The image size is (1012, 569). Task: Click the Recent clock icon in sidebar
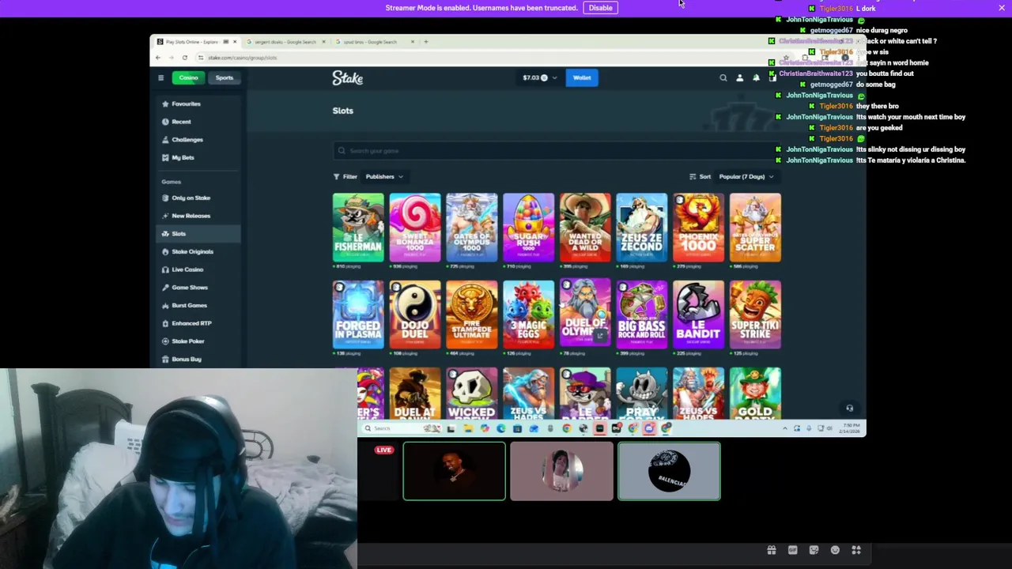(x=165, y=122)
